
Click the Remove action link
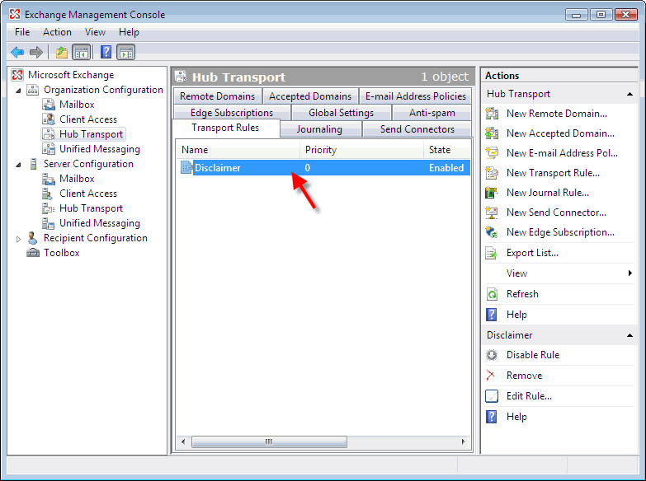pos(524,376)
